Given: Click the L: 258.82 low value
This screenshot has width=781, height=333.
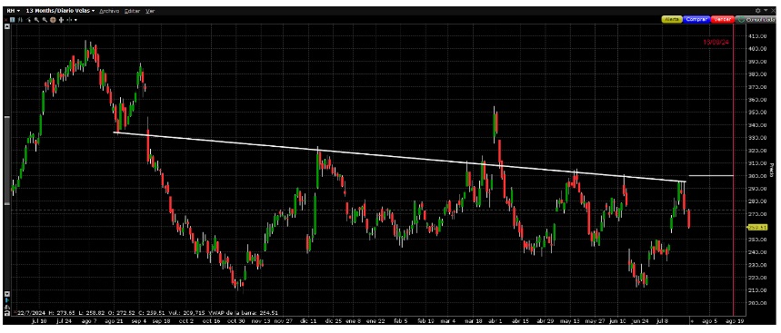Looking at the screenshot, I should pyautogui.click(x=92, y=313).
